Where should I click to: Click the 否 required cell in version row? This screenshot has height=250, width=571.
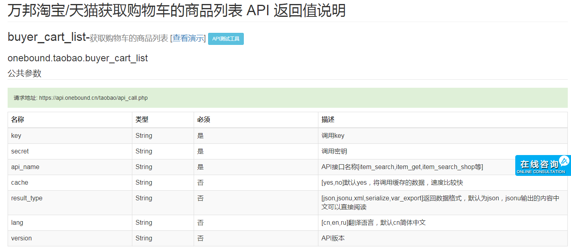(x=256, y=238)
